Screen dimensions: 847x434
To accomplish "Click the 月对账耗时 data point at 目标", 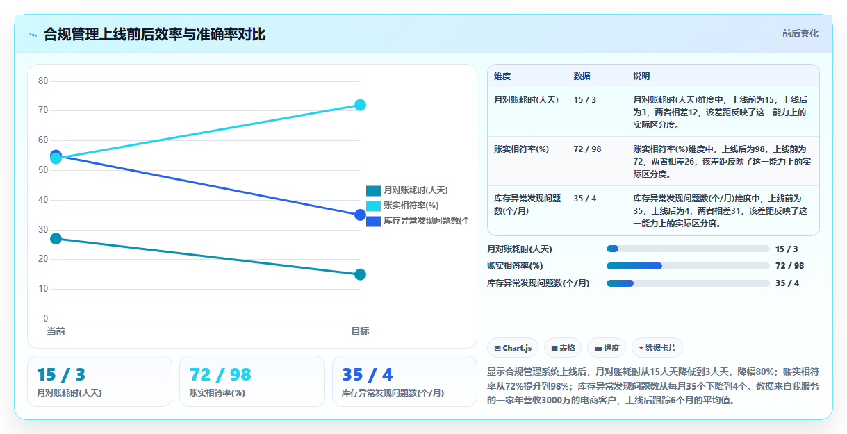I will click(360, 274).
